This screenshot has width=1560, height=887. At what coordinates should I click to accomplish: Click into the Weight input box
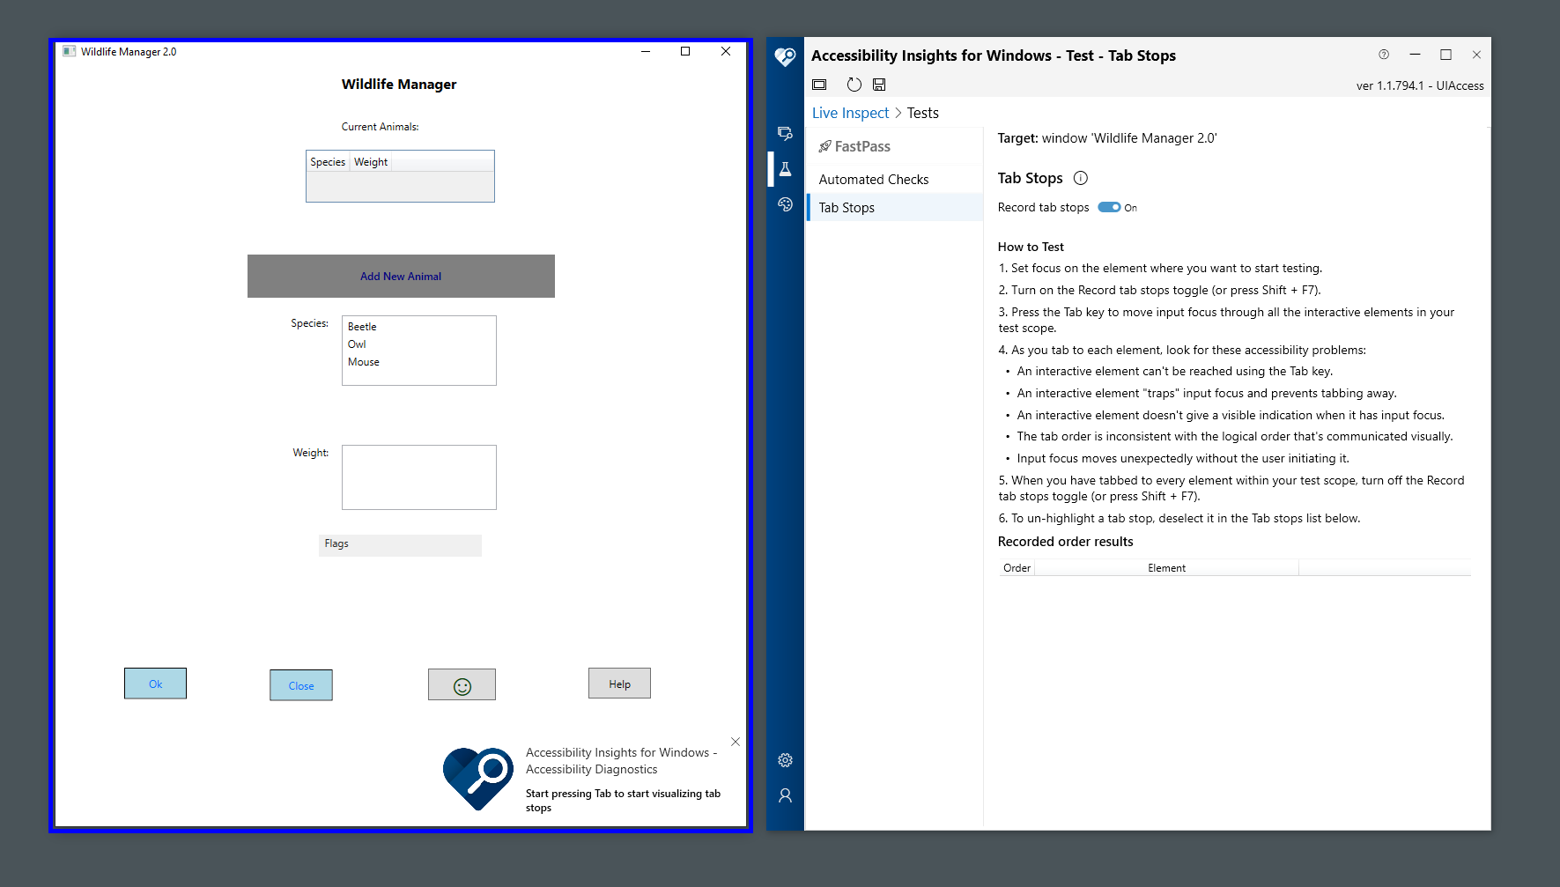(x=419, y=477)
